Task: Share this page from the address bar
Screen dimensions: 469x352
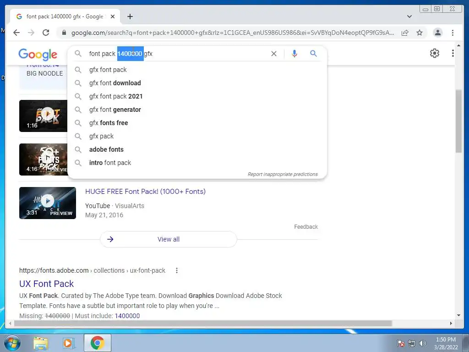Action: click(405, 33)
